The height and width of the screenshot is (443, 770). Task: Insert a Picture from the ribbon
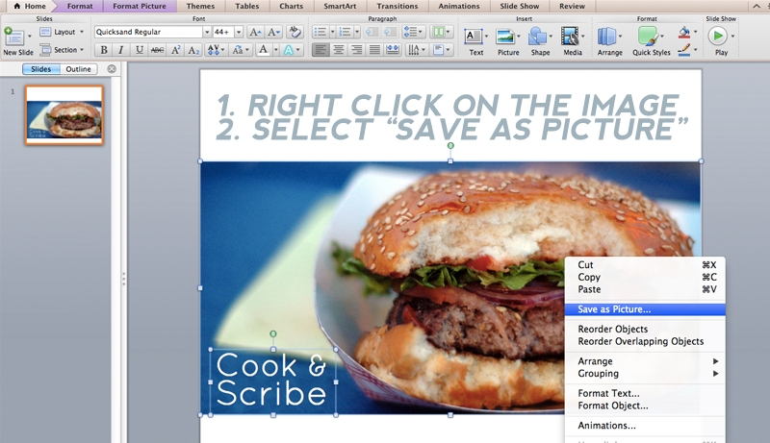(x=505, y=37)
